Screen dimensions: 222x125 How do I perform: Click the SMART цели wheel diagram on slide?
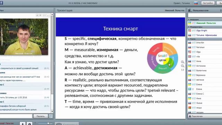coord(163,58)
